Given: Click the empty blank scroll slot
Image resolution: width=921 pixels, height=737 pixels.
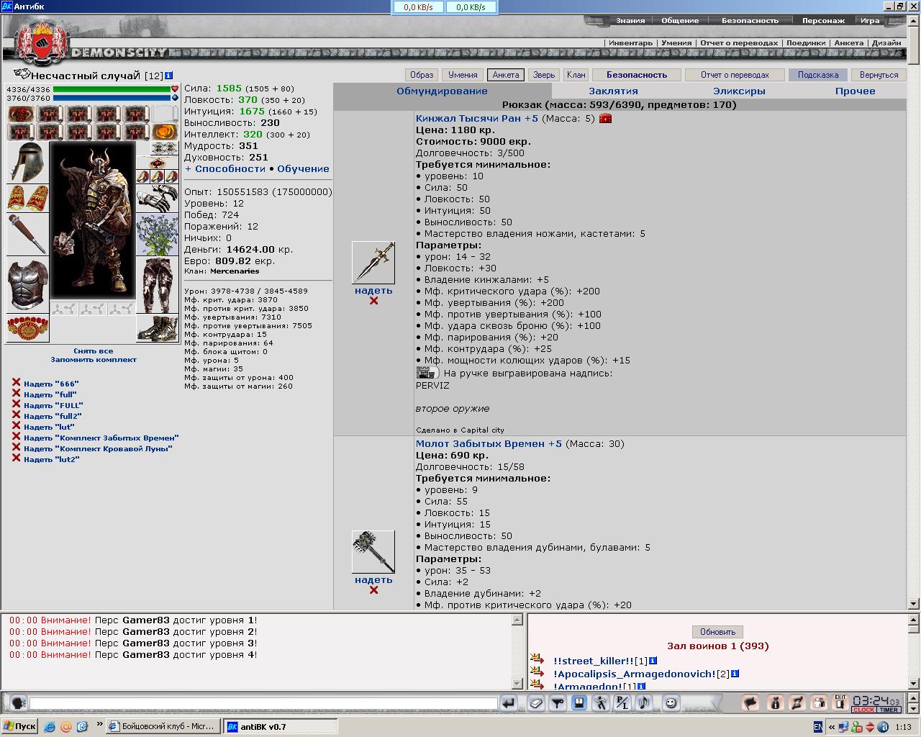Looking at the screenshot, I should (165, 114).
